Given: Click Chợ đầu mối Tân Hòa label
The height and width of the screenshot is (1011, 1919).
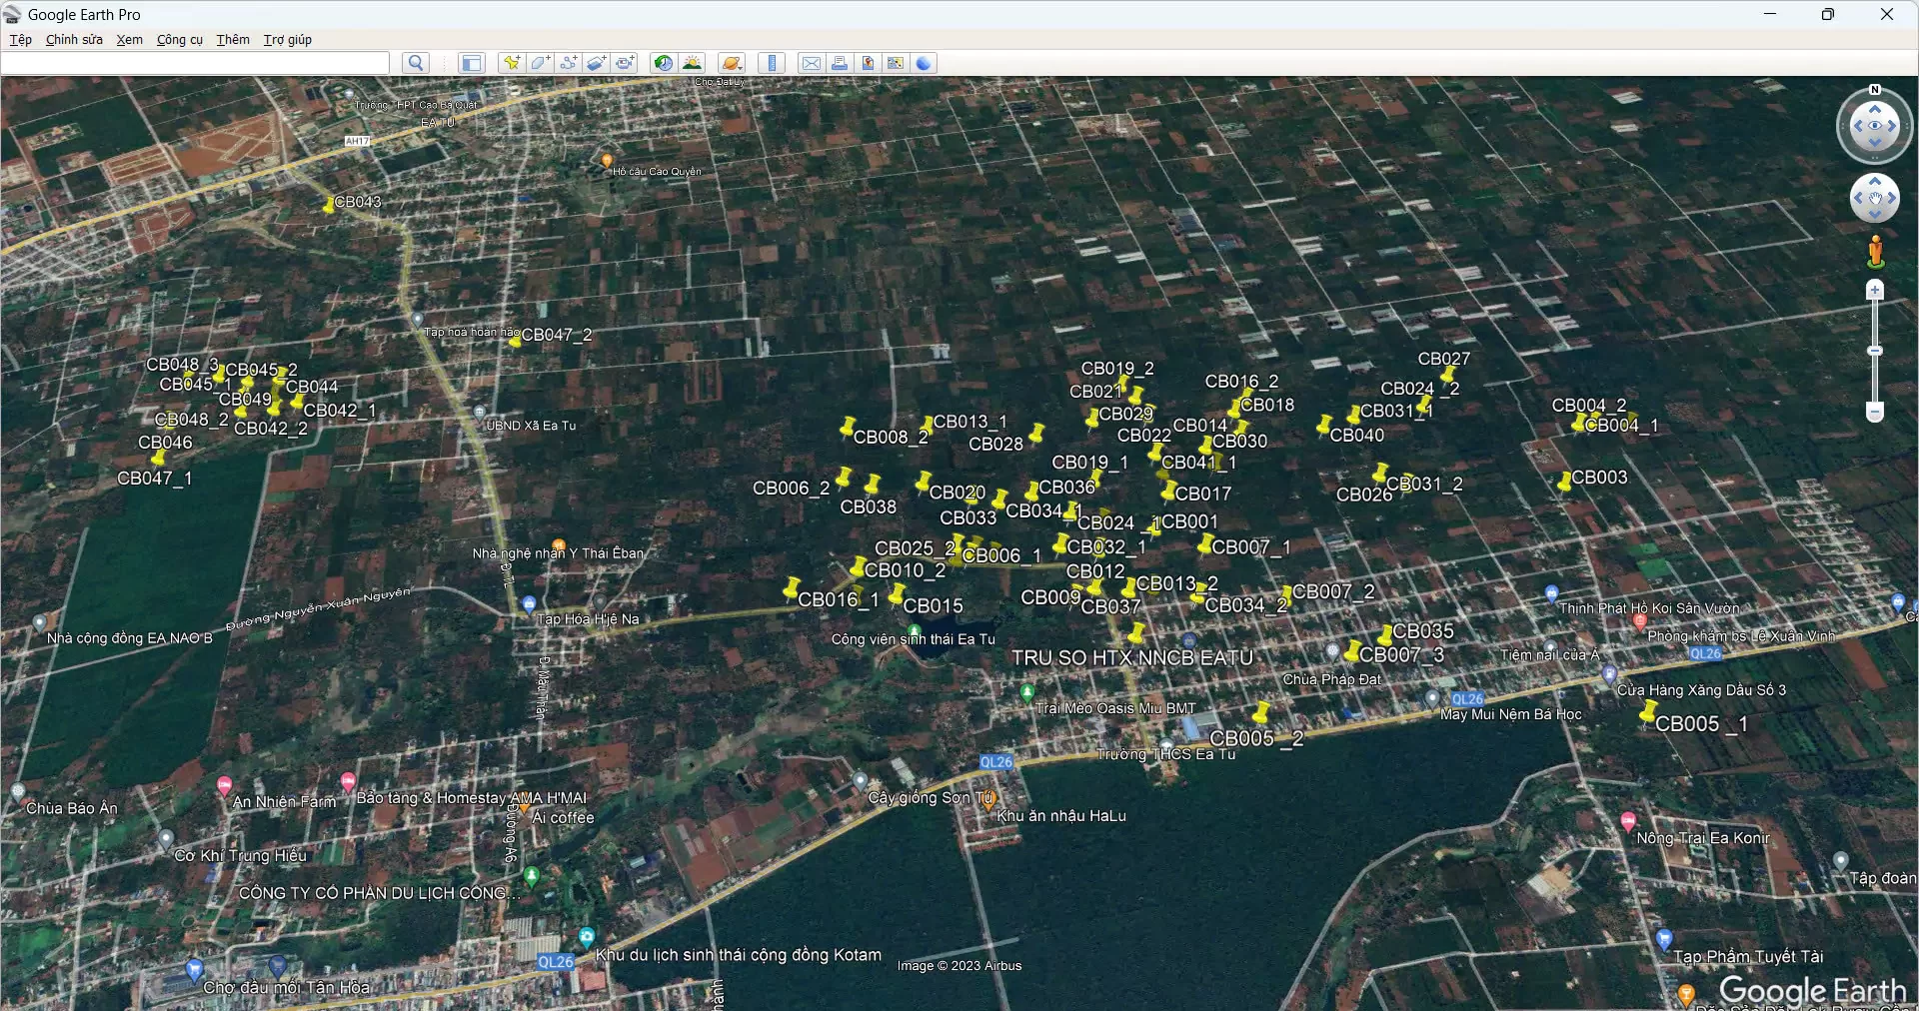Looking at the screenshot, I should pyautogui.click(x=287, y=988).
